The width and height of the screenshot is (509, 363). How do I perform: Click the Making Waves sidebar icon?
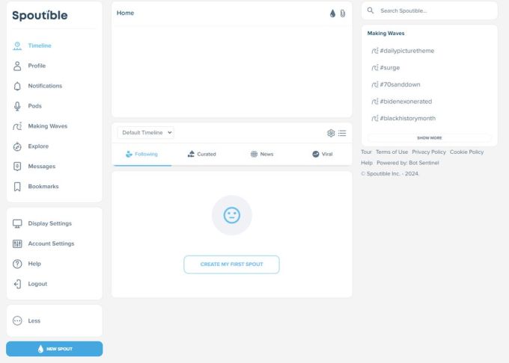17,126
